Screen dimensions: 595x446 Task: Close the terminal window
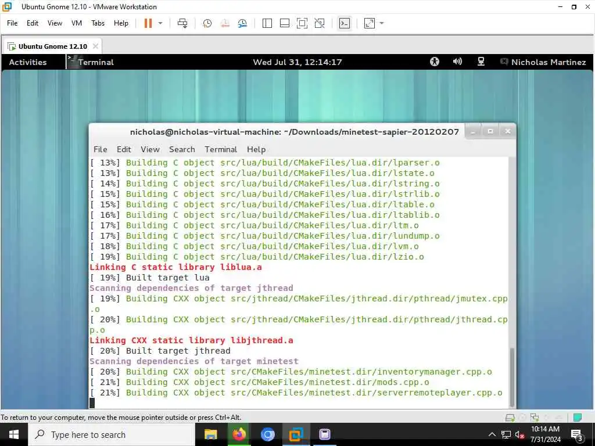coord(508,132)
